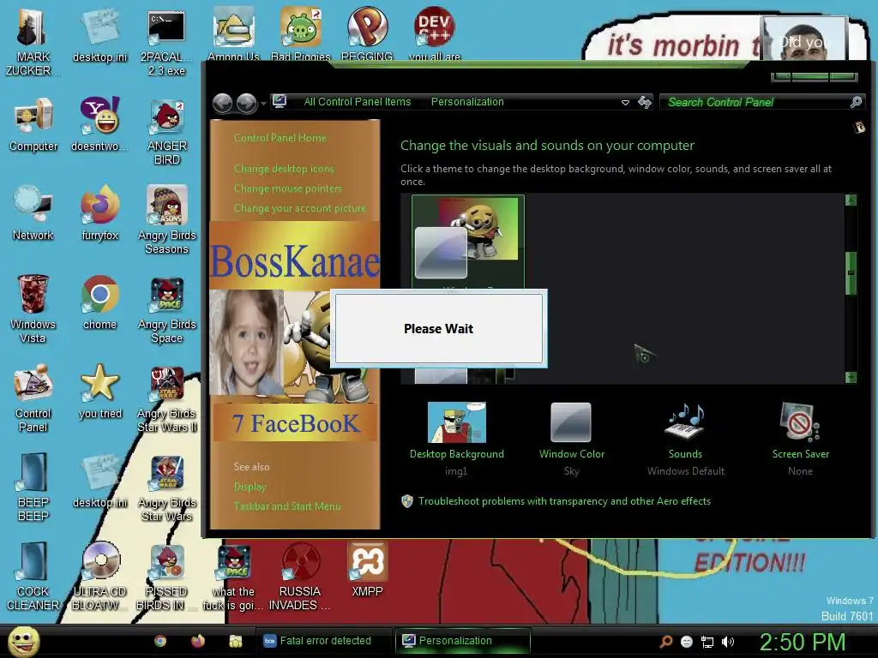Switch to Fatal error detected taskbar window
The height and width of the screenshot is (658, 878).
click(324, 641)
